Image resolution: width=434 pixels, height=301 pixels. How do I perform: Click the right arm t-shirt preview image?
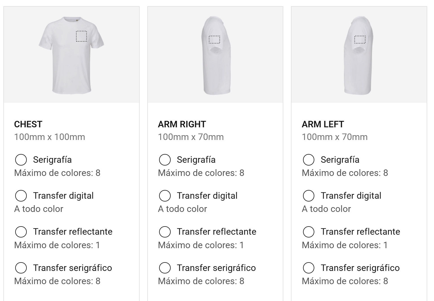click(215, 55)
